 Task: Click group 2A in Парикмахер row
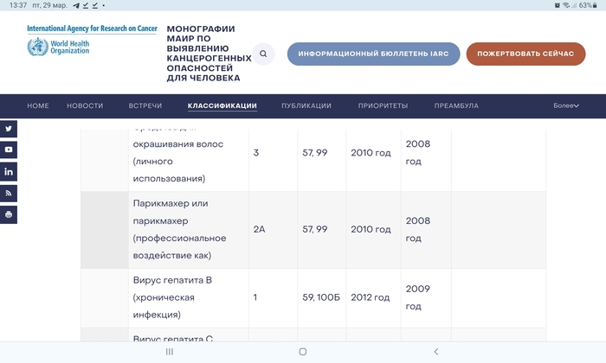(260, 229)
